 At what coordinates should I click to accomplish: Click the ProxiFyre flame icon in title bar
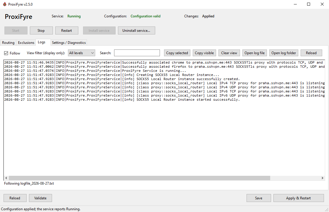point(4,4)
